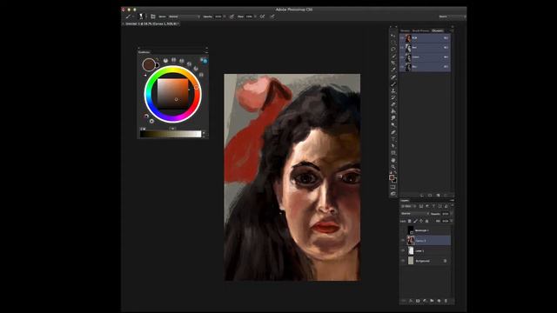557x313 pixels.
Task: Select the Eraser tool
Action: click(x=393, y=104)
